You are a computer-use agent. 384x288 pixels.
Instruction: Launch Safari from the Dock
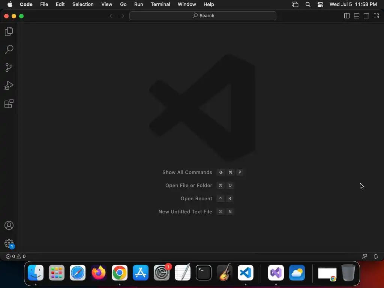[x=78, y=273]
